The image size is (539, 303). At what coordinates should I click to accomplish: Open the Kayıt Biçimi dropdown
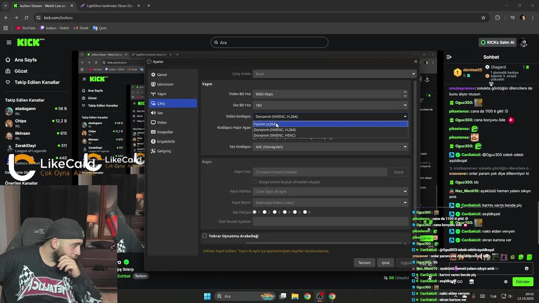[331, 202]
